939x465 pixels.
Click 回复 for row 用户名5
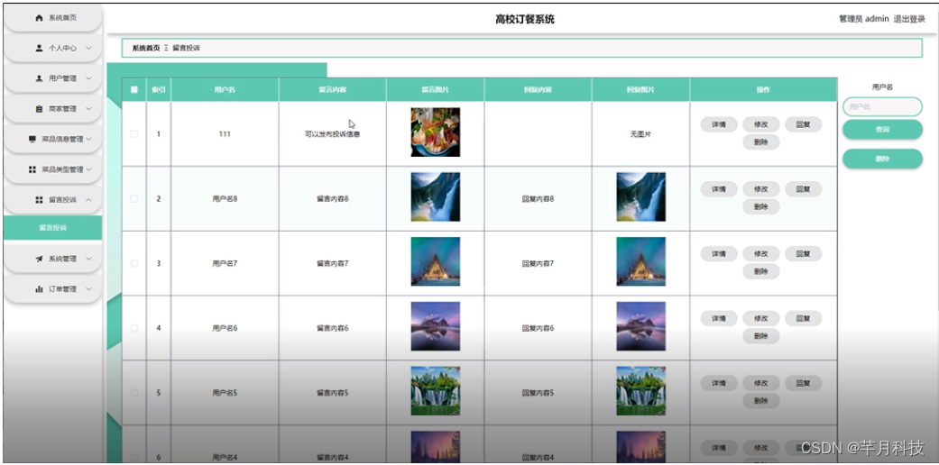point(803,383)
